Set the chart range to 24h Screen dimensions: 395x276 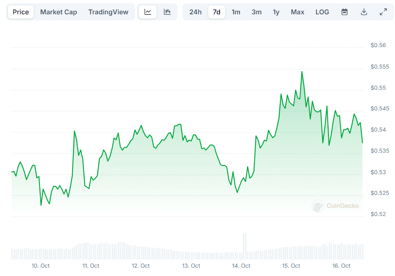tap(195, 12)
